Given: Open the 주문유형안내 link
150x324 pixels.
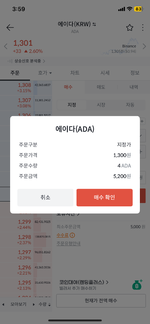Looking at the screenshot, I should 69,243.
